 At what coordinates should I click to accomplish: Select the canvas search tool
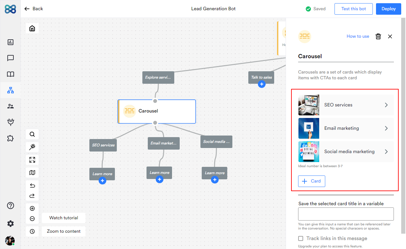coord(32,134)
